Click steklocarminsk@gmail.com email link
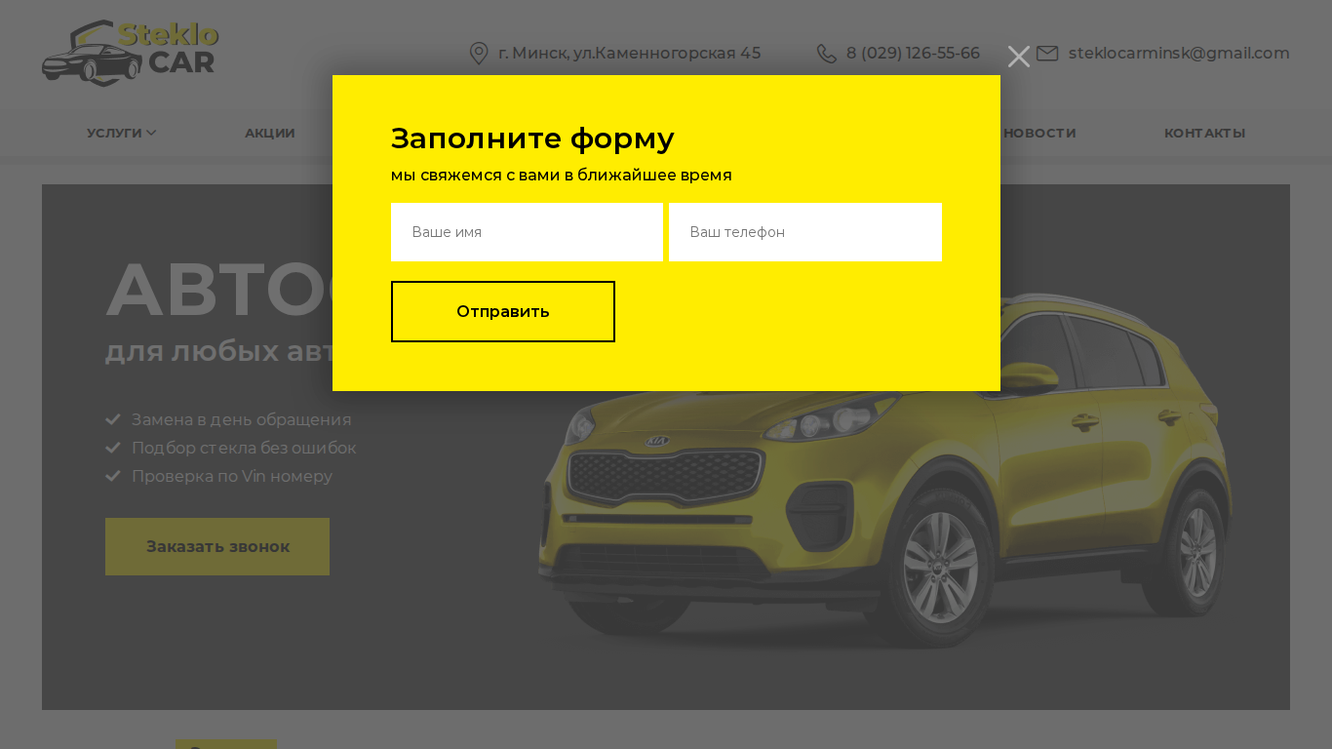Image resolution: width=1332 pixels, height=749 pixels. [x=1179, y=54]
